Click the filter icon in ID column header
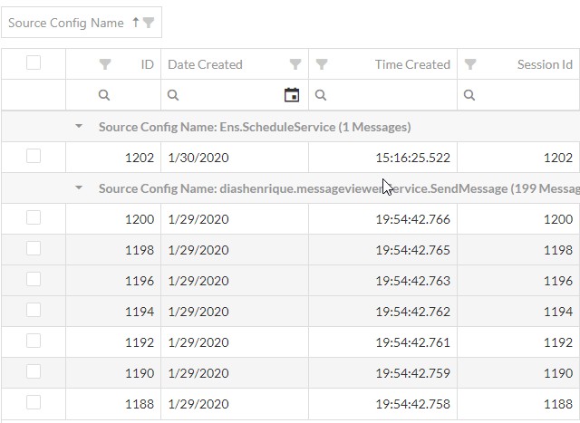Image resolution: width=580 pixels, height=423 pixels. click(x=105, y=64)
